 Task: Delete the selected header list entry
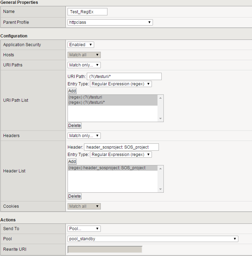click(x=74, y=196)
